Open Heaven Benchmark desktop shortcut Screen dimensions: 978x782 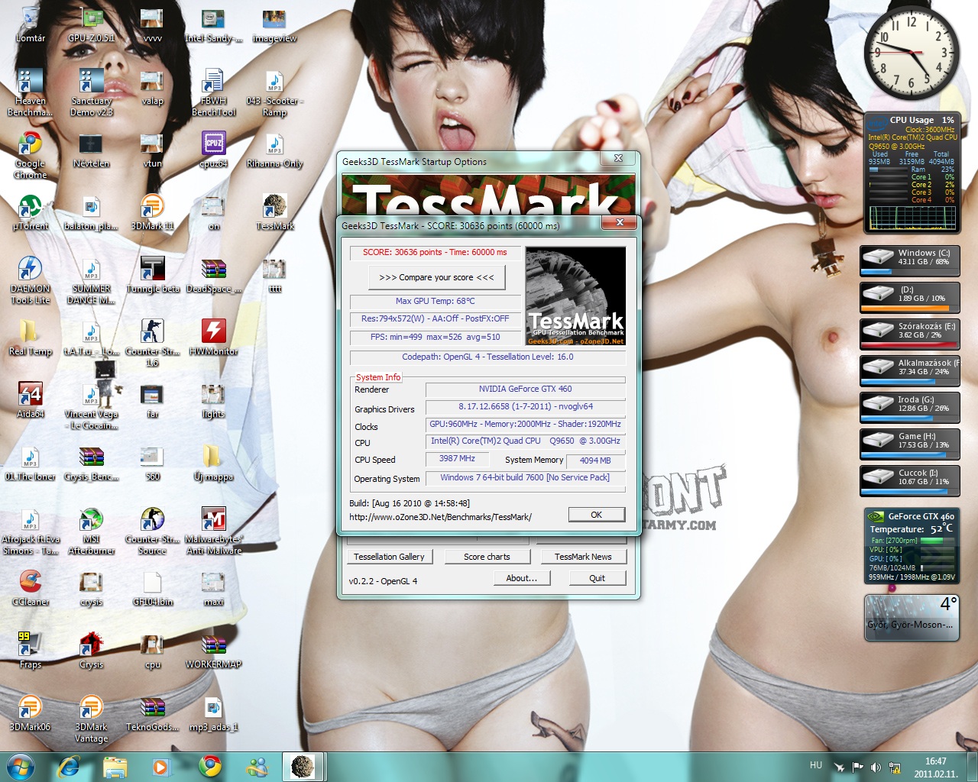pos(30,93)
